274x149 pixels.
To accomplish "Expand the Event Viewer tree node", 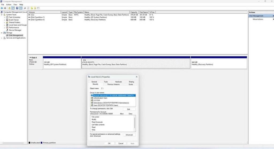I will click(x=5, y=20).
